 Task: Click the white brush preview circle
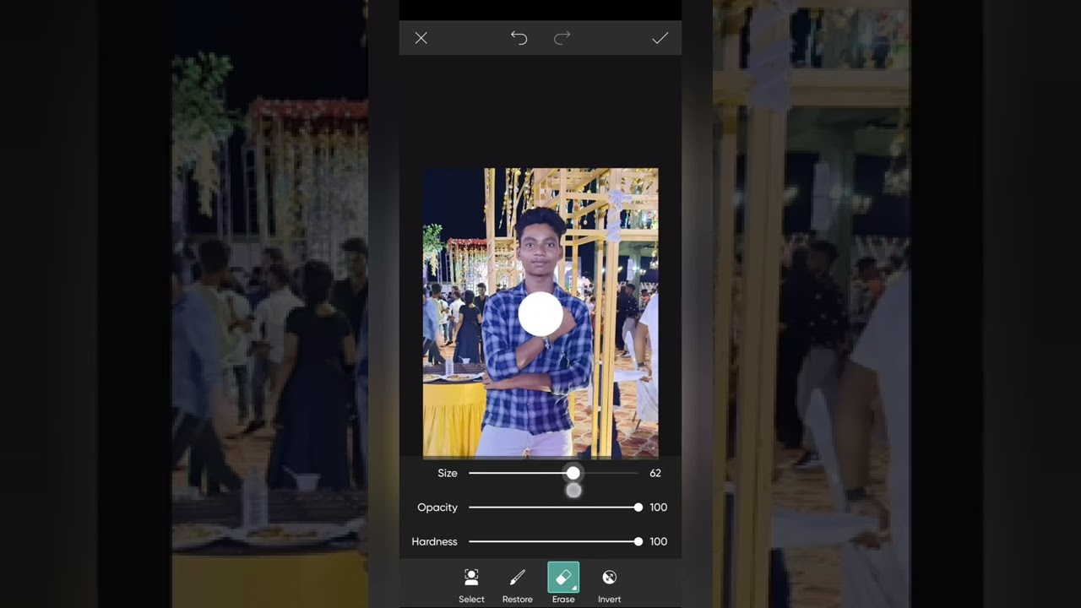[x=540, y=314]
